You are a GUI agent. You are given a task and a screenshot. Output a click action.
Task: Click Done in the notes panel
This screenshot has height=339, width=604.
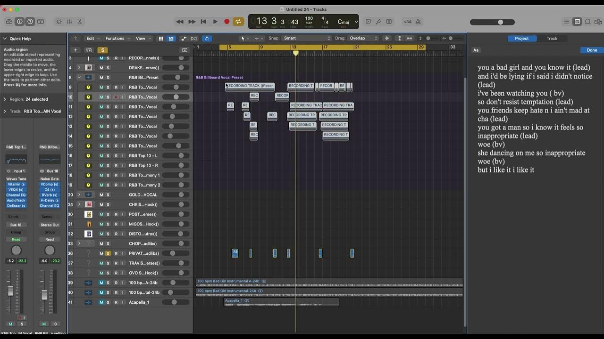[x=592, y=50]
